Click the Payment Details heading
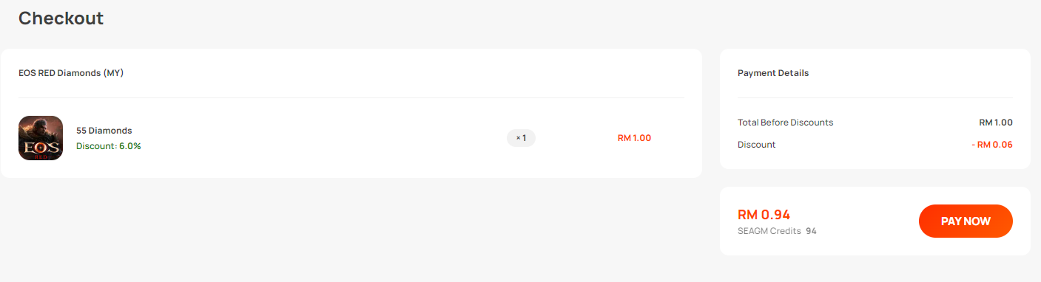The width and height of the screenshot is (1041, 282). (x=773, y=73)
